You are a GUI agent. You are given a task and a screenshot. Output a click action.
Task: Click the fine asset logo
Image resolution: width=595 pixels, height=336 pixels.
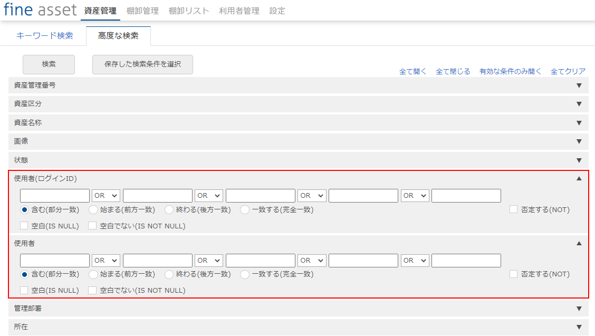pyautogui.click(x=40, y=10)
